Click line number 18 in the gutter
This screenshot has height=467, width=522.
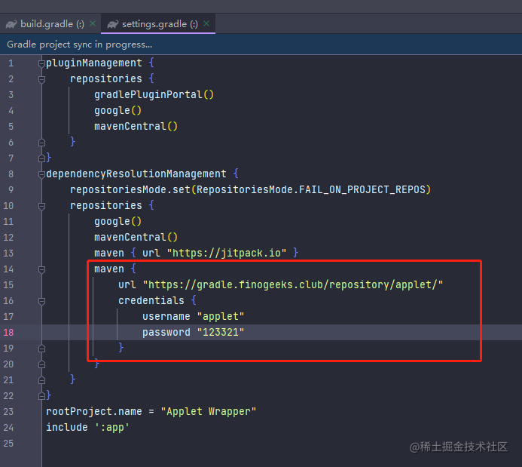point(8,333)
